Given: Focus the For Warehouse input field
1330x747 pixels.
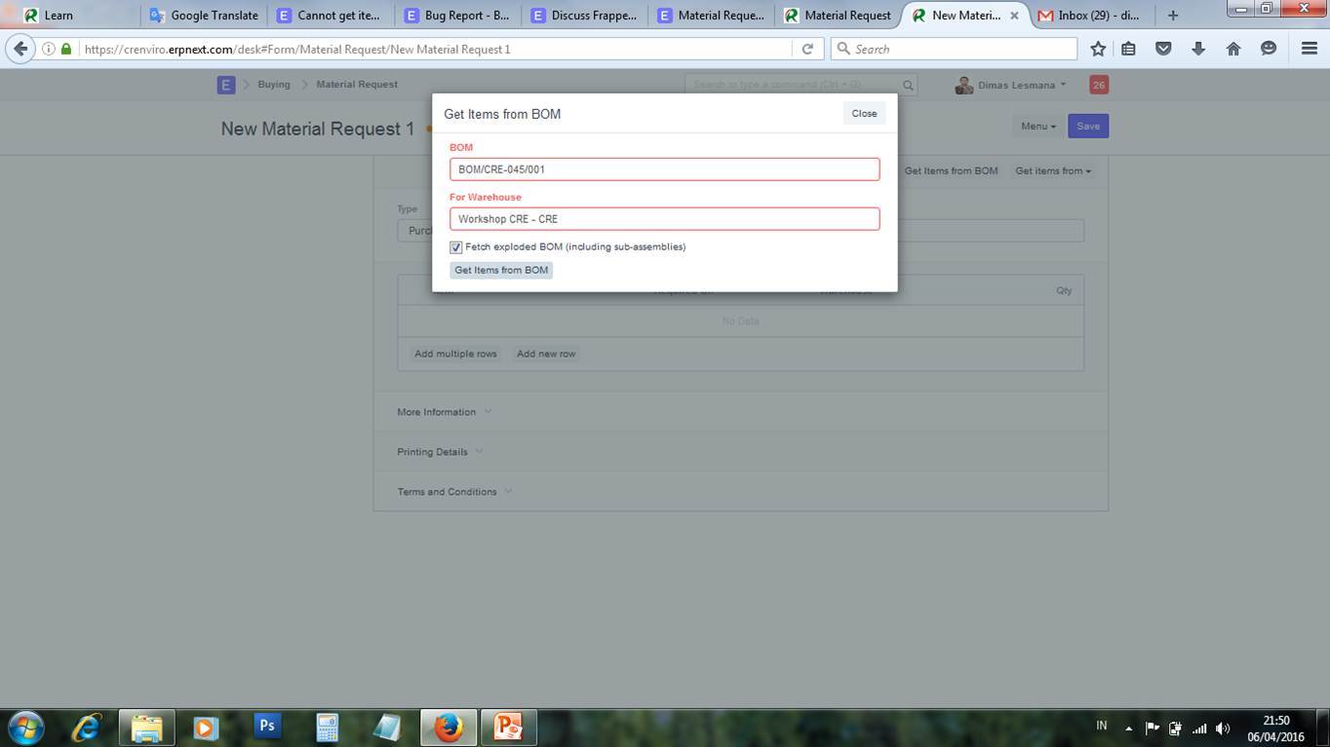Looking at the screenshot, I should point(664,219).
